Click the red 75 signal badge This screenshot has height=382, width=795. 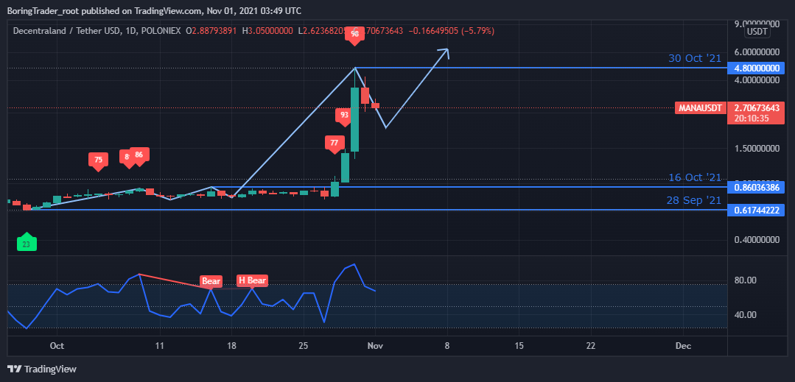pyautogui.click(x=98, y=159)
